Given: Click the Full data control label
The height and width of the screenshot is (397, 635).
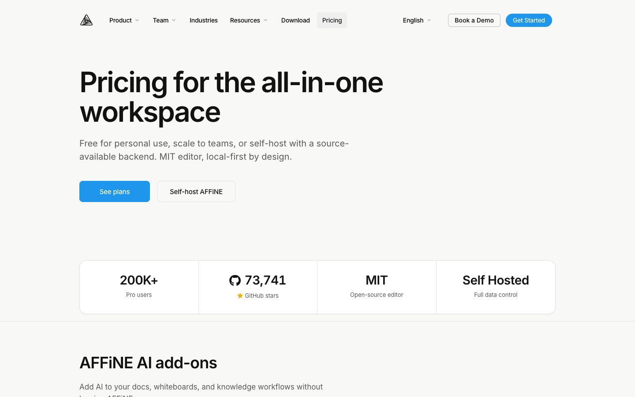Looking at the screenshot, I should click(x=496, y=295).
